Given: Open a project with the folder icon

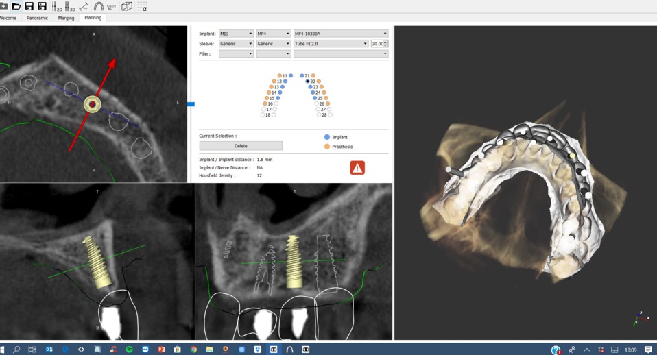Looking at the screenshot, I should pyautogui.click(x=16, y=6).
